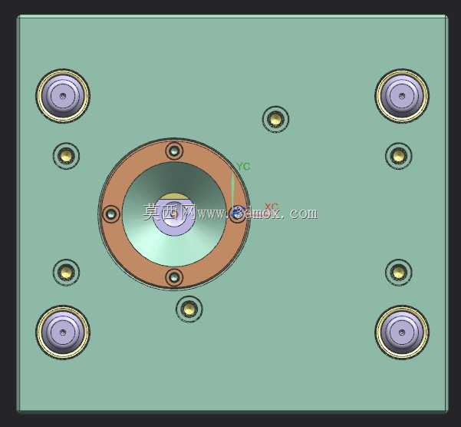Click the WCS origin sphere on orange ring
Image resolution: width=461 pixels, height=427 pixels.
(237, 213)
